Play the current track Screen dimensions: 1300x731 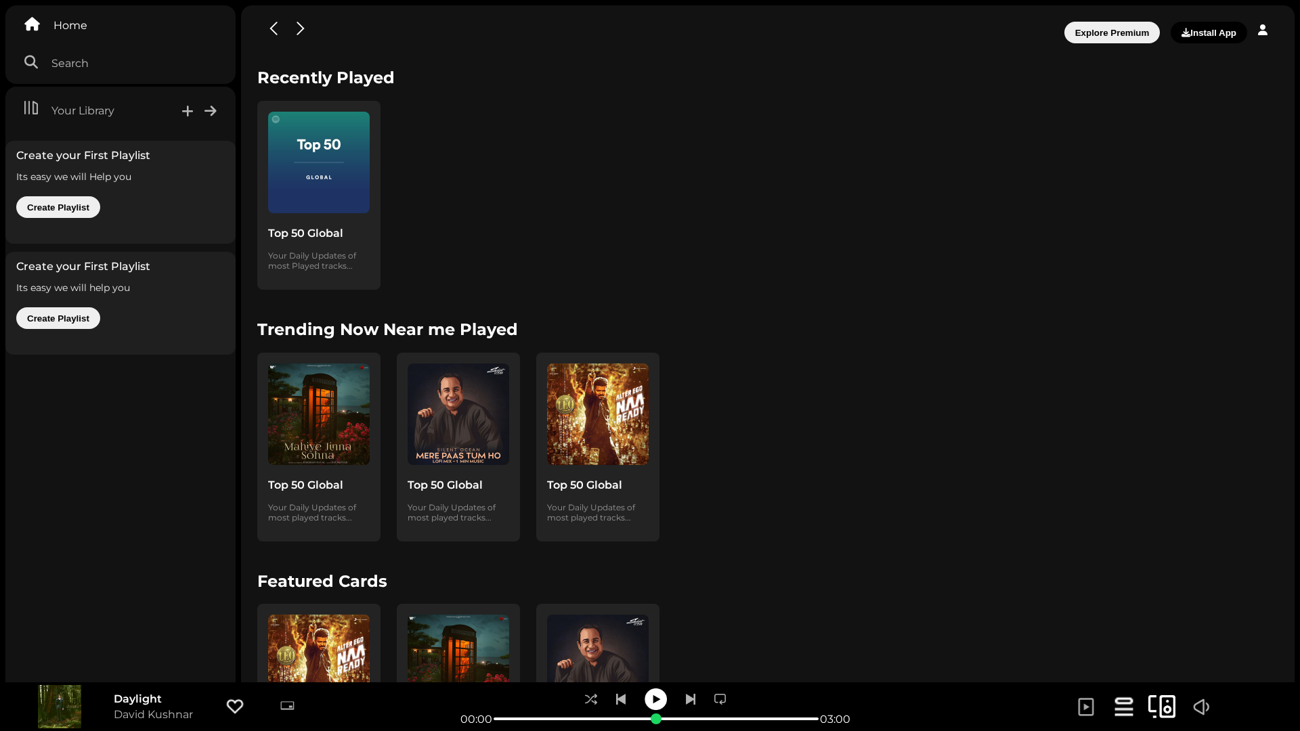tap(655, 699)
